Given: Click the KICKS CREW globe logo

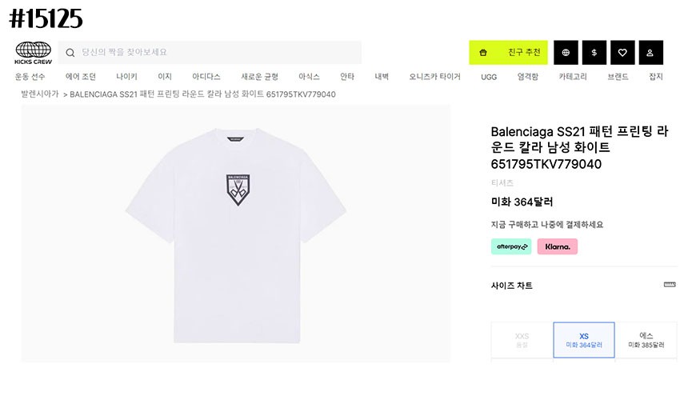Looking at the screenshot, I should tap(33, 53).
